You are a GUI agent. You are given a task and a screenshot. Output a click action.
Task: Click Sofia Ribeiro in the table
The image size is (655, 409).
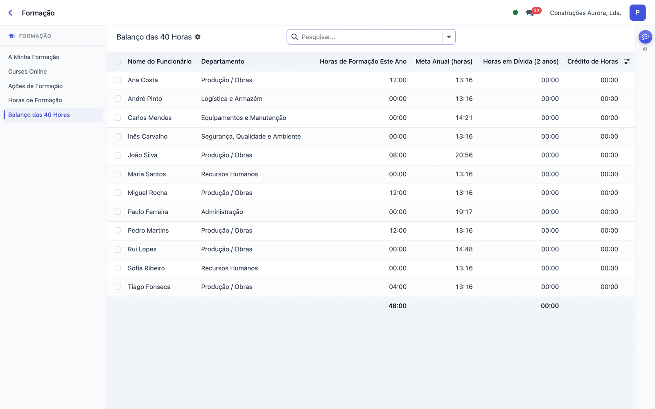click(146, 268)
